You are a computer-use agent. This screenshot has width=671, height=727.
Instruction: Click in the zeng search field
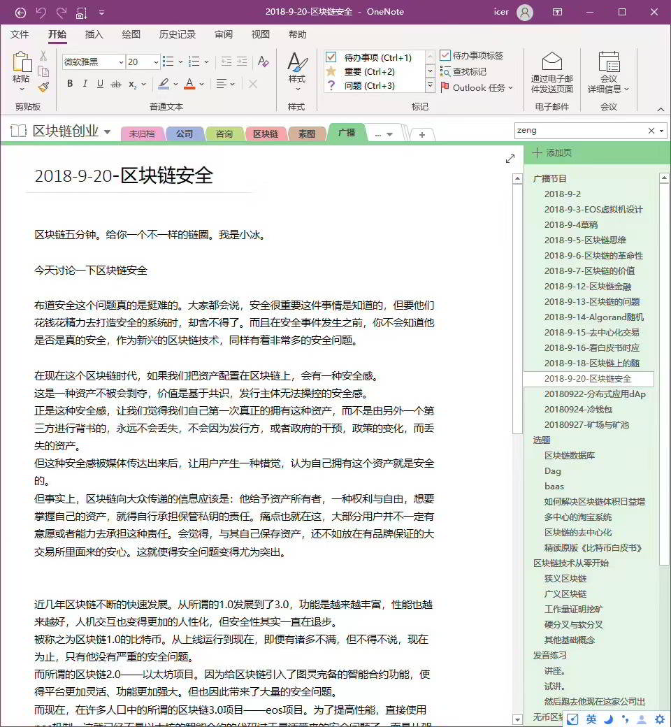tap(579, 131)
